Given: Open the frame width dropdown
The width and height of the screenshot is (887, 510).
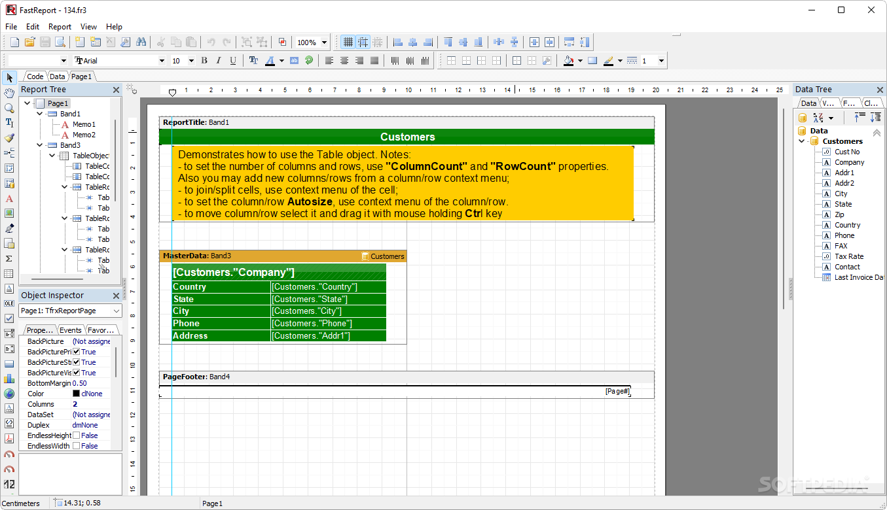Looking at the screenshot, I should point(661,61).
